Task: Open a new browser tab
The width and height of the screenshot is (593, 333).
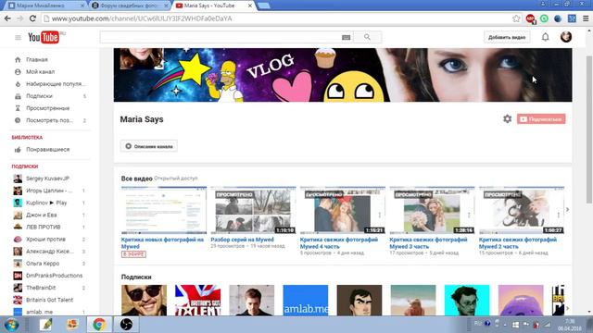Action: coord(263,6)
